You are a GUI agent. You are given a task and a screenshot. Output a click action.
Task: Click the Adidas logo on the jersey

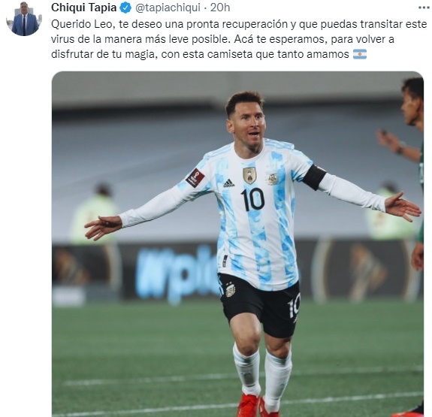(x=228, y=183)
